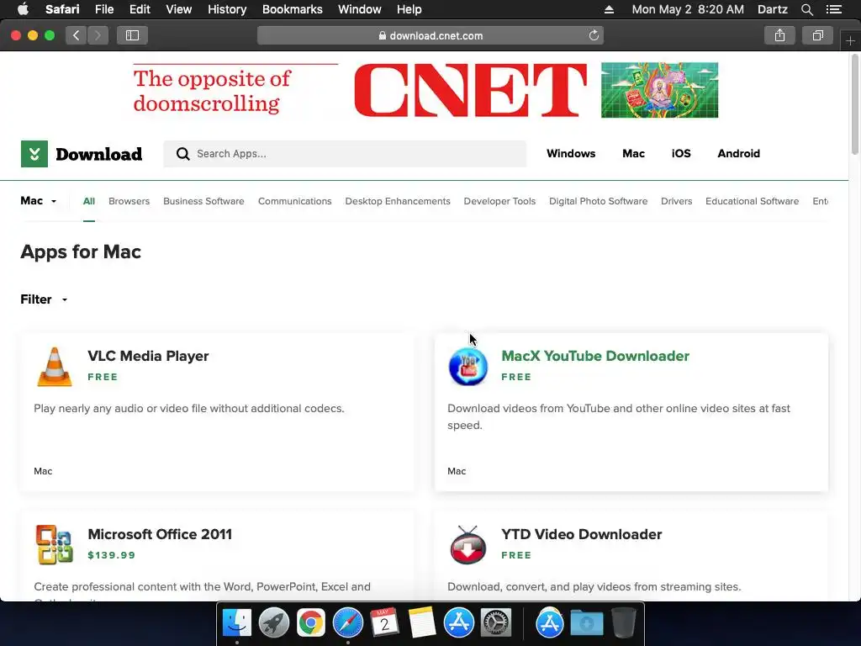Click the date and time in menu bar
Viewport: 861px width, 646px height.
[688, 9]
